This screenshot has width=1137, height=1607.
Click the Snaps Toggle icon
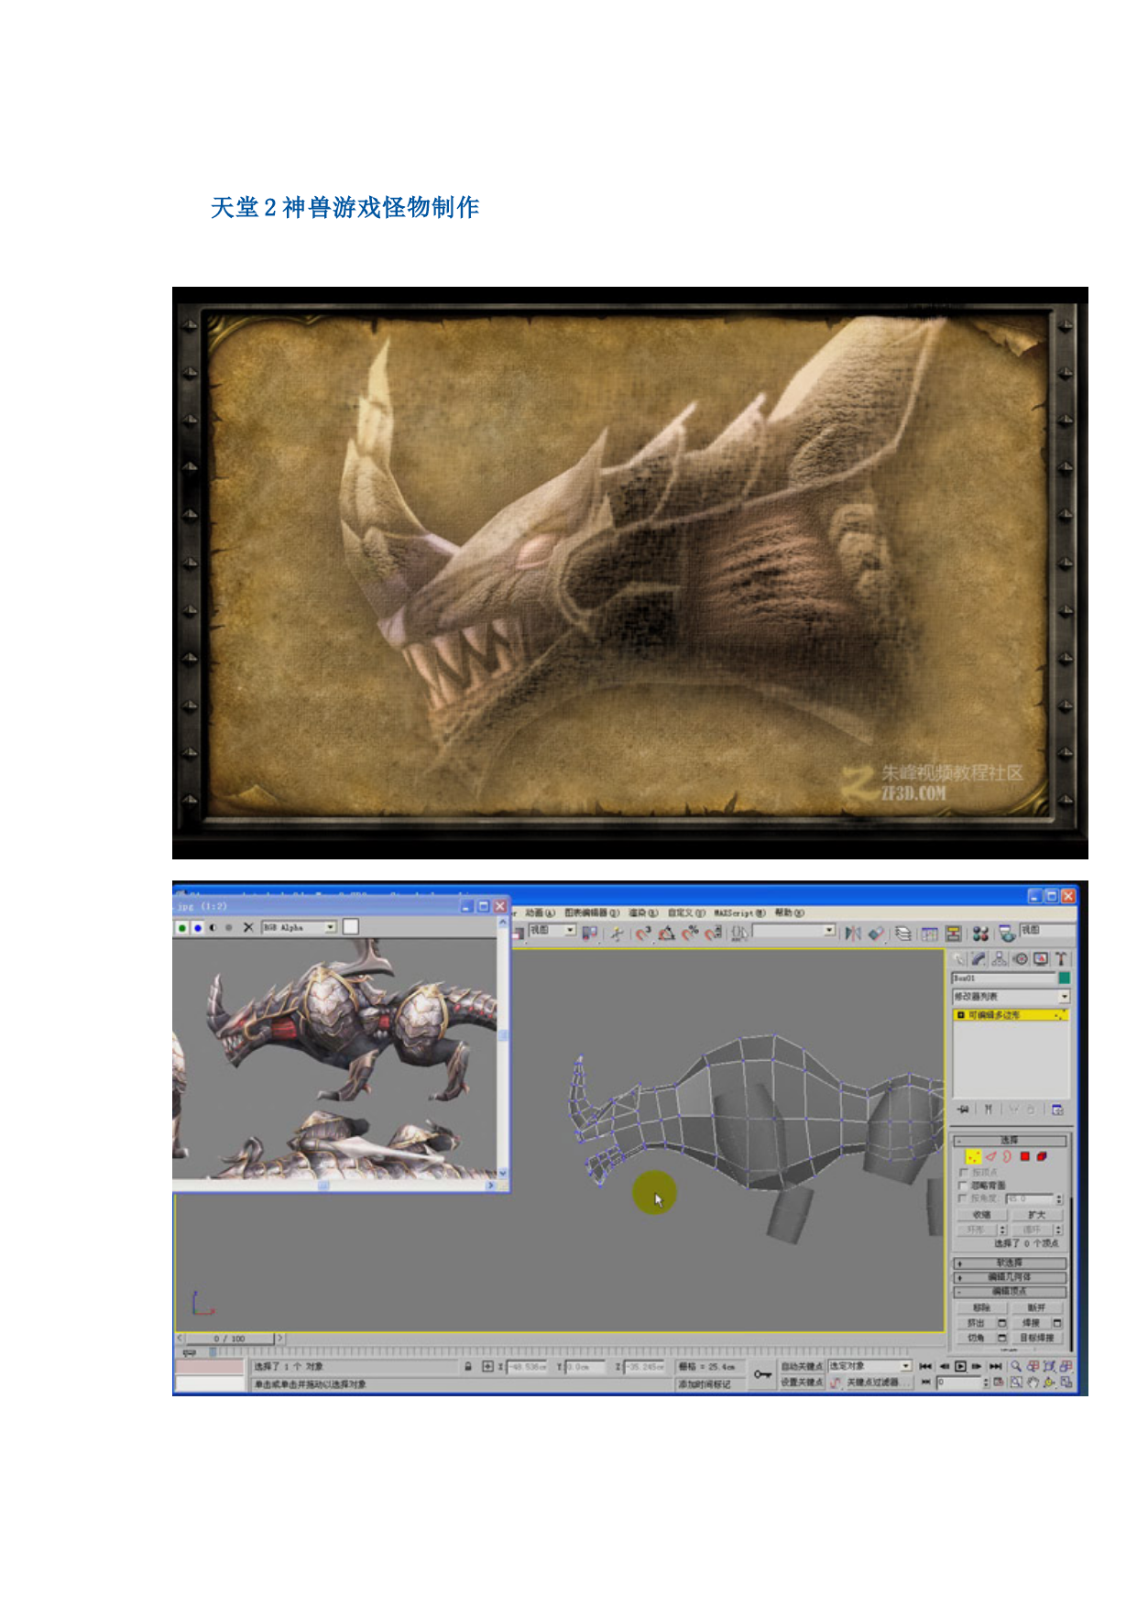point(644,933)
